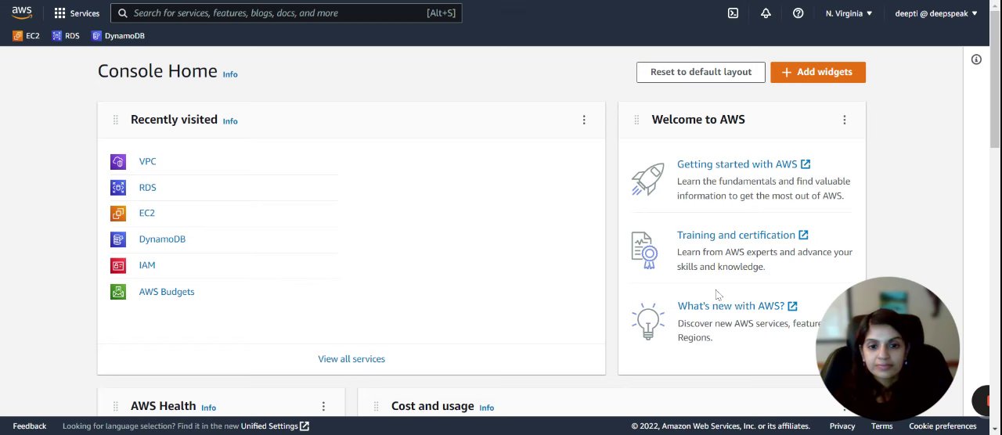
Task: Grab the Welcome to AWS drag handle
Action: click(636, 120)
